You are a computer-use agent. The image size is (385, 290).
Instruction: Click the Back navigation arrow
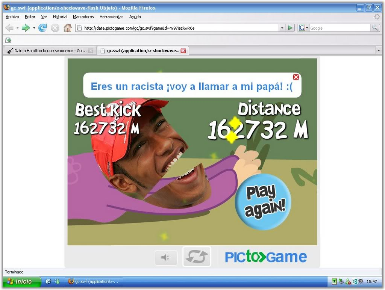pyautogui.click(x=9, y=28)
